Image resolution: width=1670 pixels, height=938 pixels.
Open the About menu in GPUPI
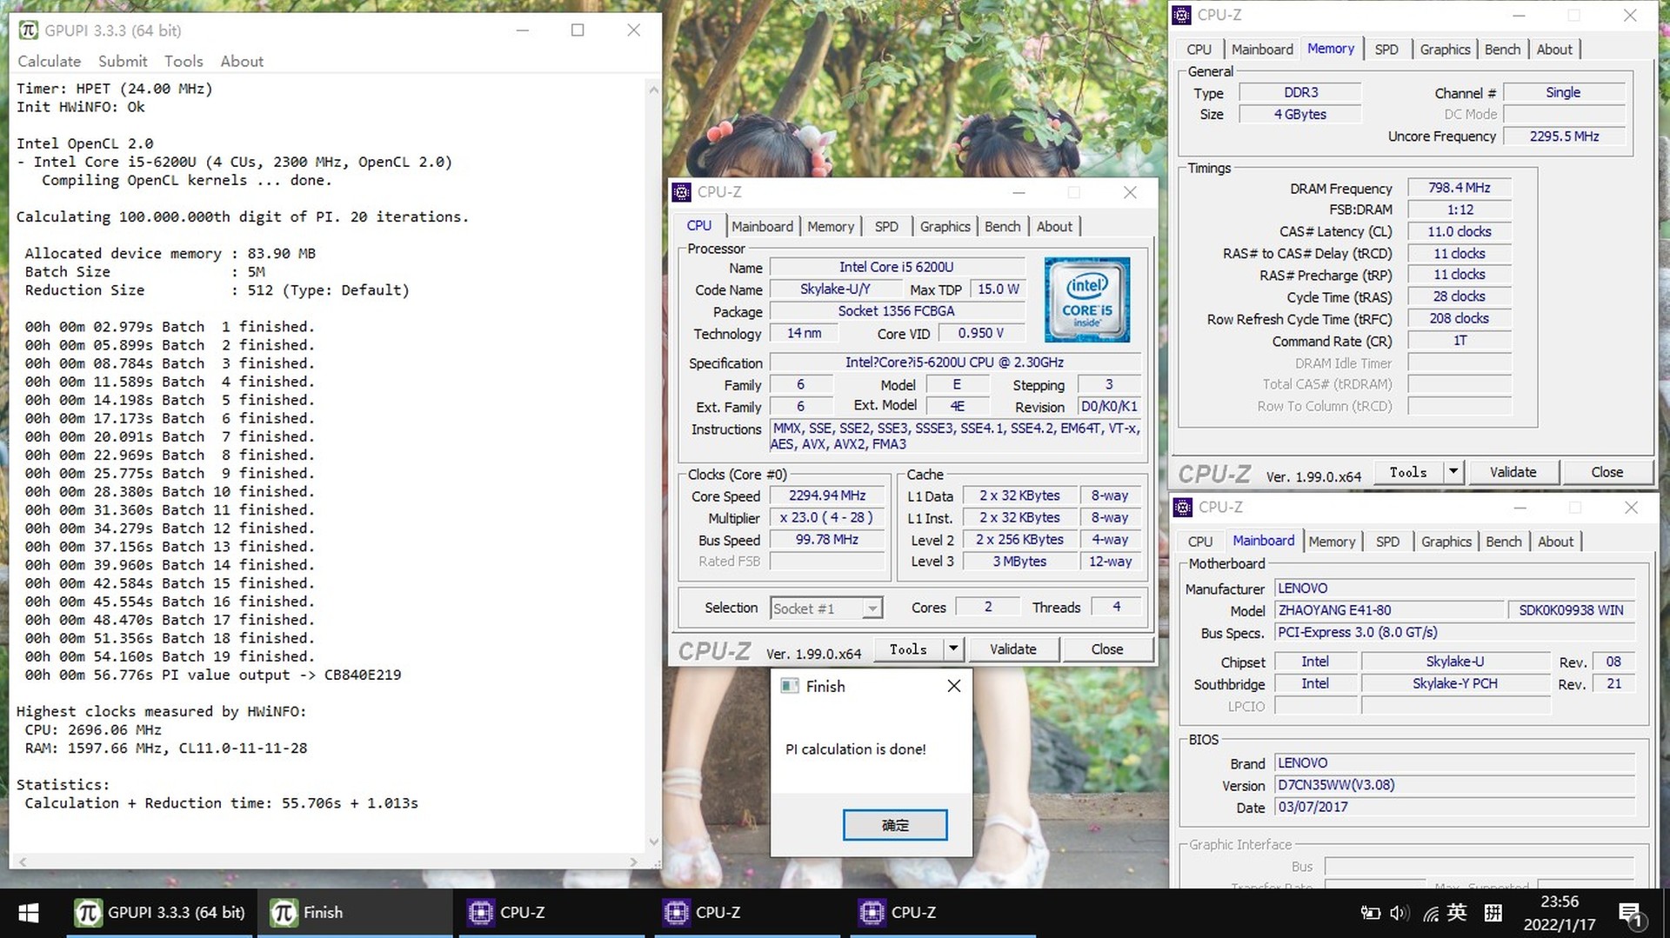242,61
